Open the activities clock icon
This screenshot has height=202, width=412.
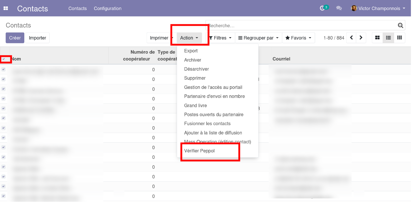(323, 8)
